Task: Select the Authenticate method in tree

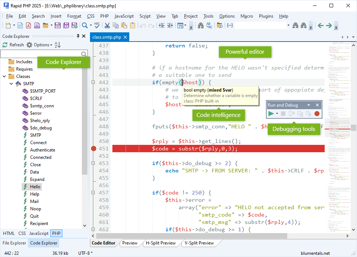Action: click(x=42, y=150)
